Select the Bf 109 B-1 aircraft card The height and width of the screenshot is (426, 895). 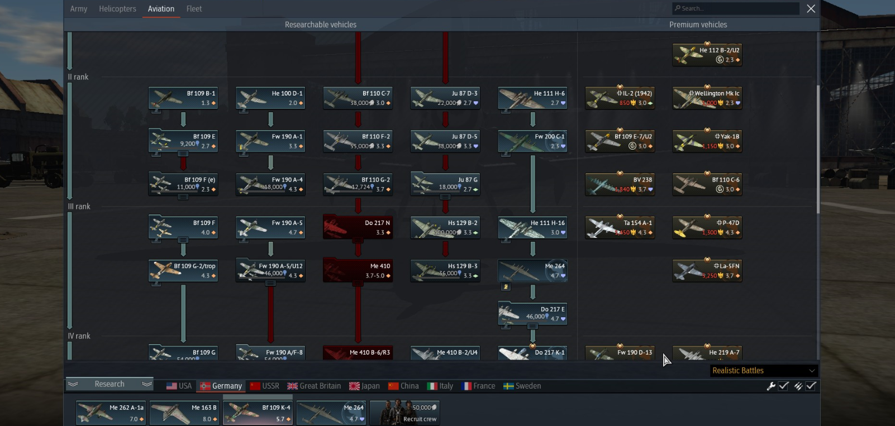pos(183,98)
